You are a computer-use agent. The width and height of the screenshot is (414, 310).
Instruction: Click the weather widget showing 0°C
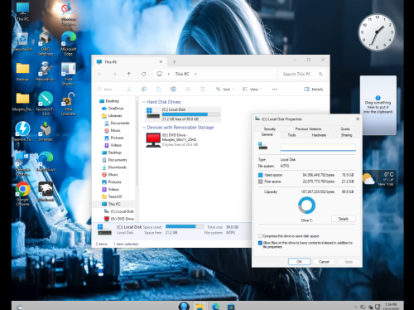[x=378, y=179]
